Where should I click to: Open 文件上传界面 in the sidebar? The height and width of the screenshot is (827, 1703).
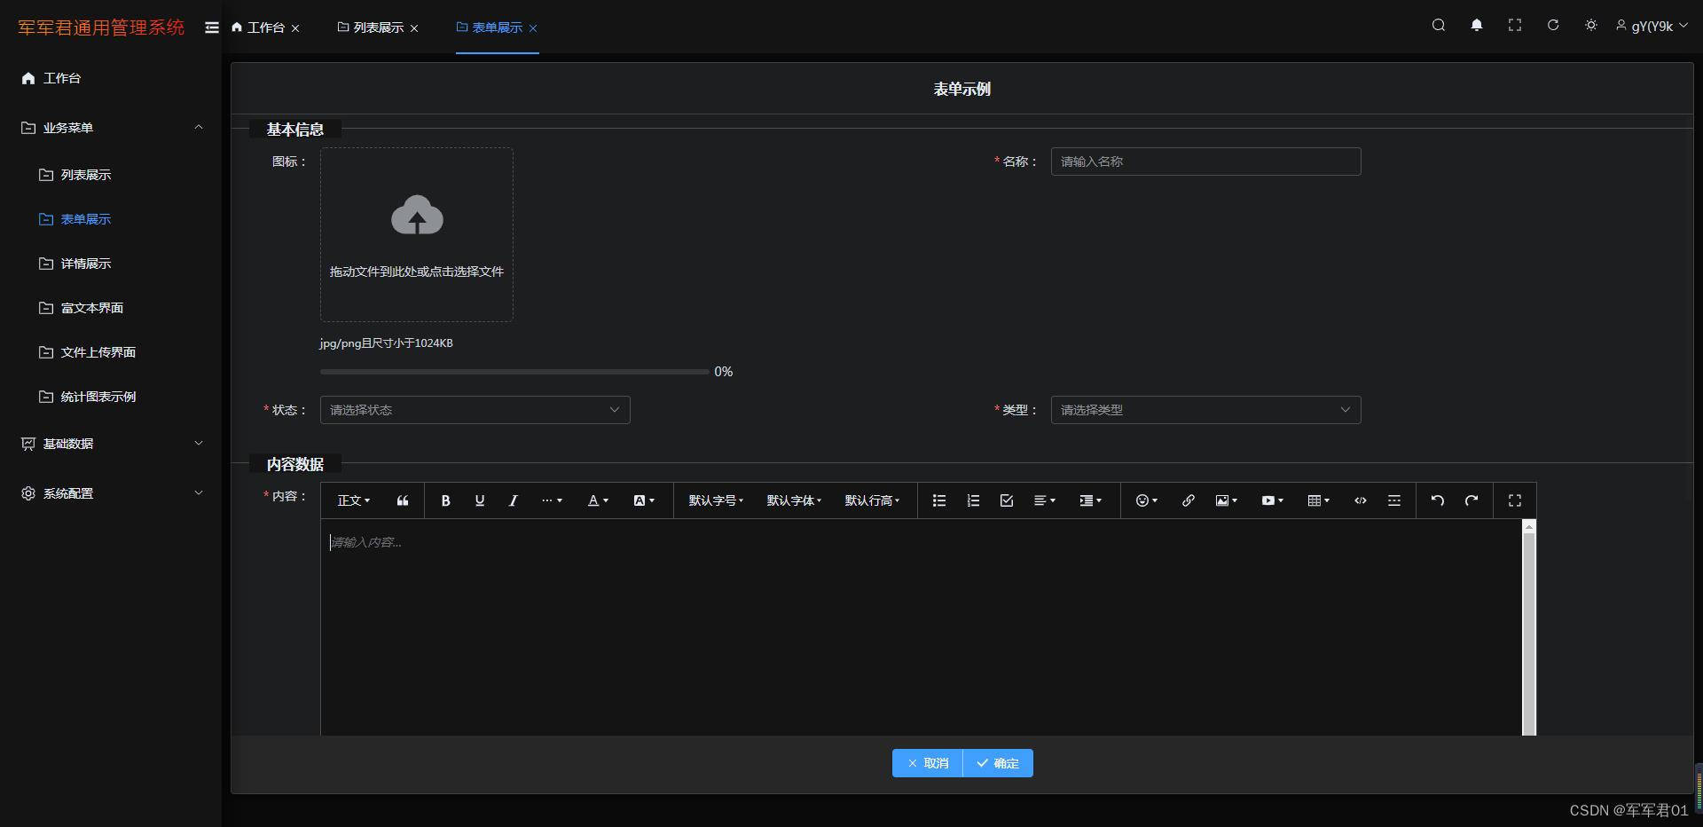[x=111, y=352]
